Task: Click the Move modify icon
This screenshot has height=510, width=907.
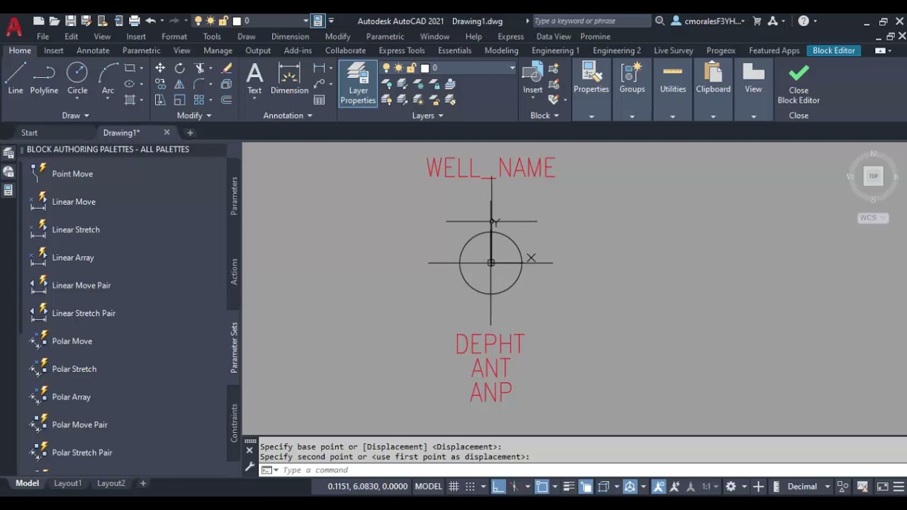Action: point(160,68)
